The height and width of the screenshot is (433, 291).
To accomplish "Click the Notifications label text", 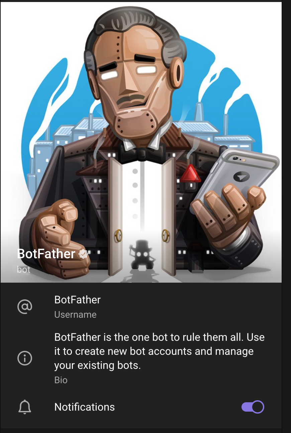I will (x=85, y=407).
